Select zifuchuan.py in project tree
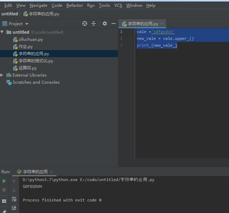229x213 pixels. click(28, 39)
